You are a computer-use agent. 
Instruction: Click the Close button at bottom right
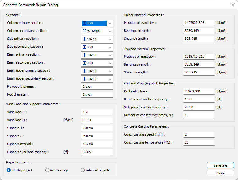pyautogui.click(x=220, y=173)
